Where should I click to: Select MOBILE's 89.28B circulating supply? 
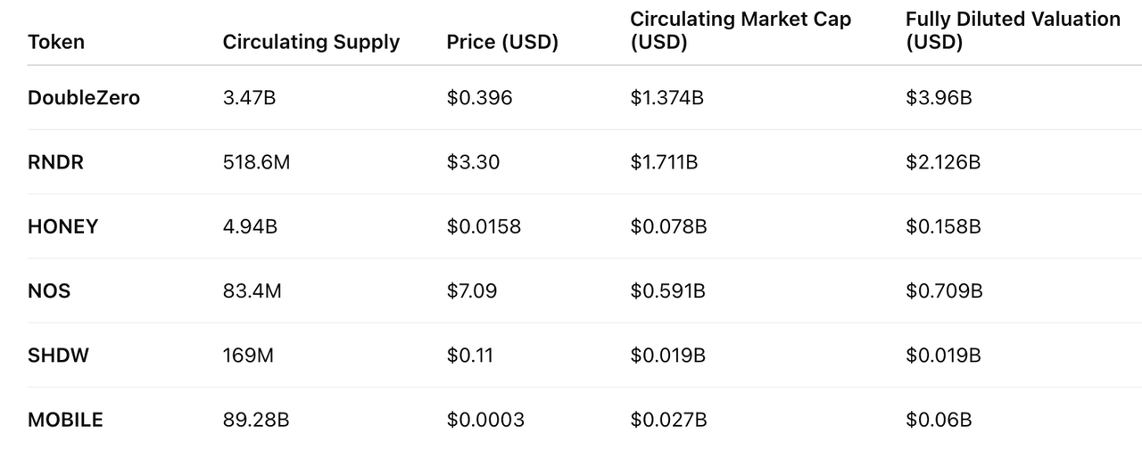255,420
